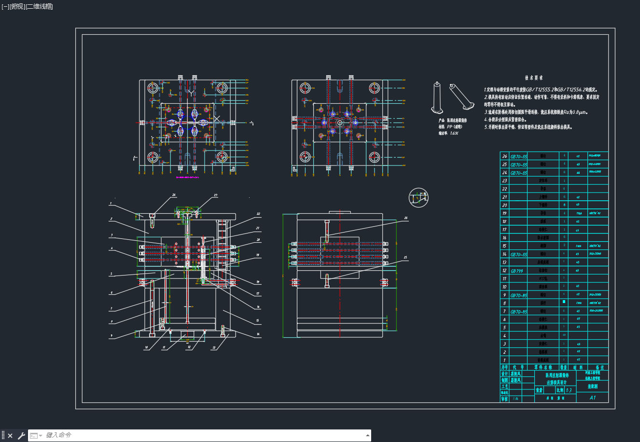Select the A1 sheet size cell
Screen dimensions: 640x442
point(593,398)
